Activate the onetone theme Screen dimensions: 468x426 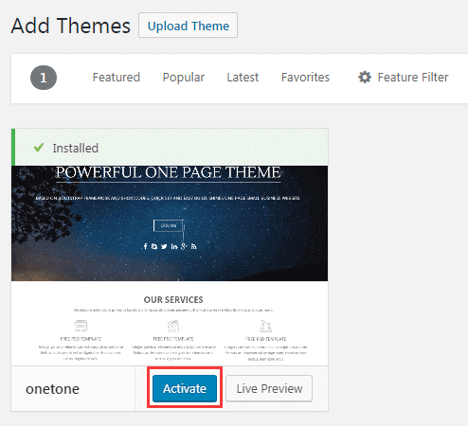[185, 388]
